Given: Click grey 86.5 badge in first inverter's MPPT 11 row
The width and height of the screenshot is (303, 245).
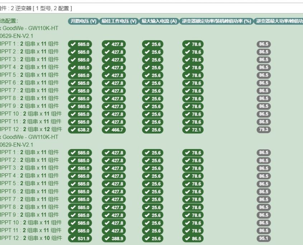Looking at the screenshot, I should (264, 122).
